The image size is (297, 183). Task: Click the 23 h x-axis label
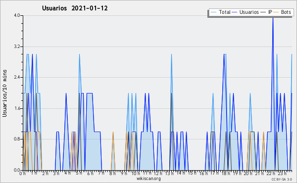click(282, 174)
